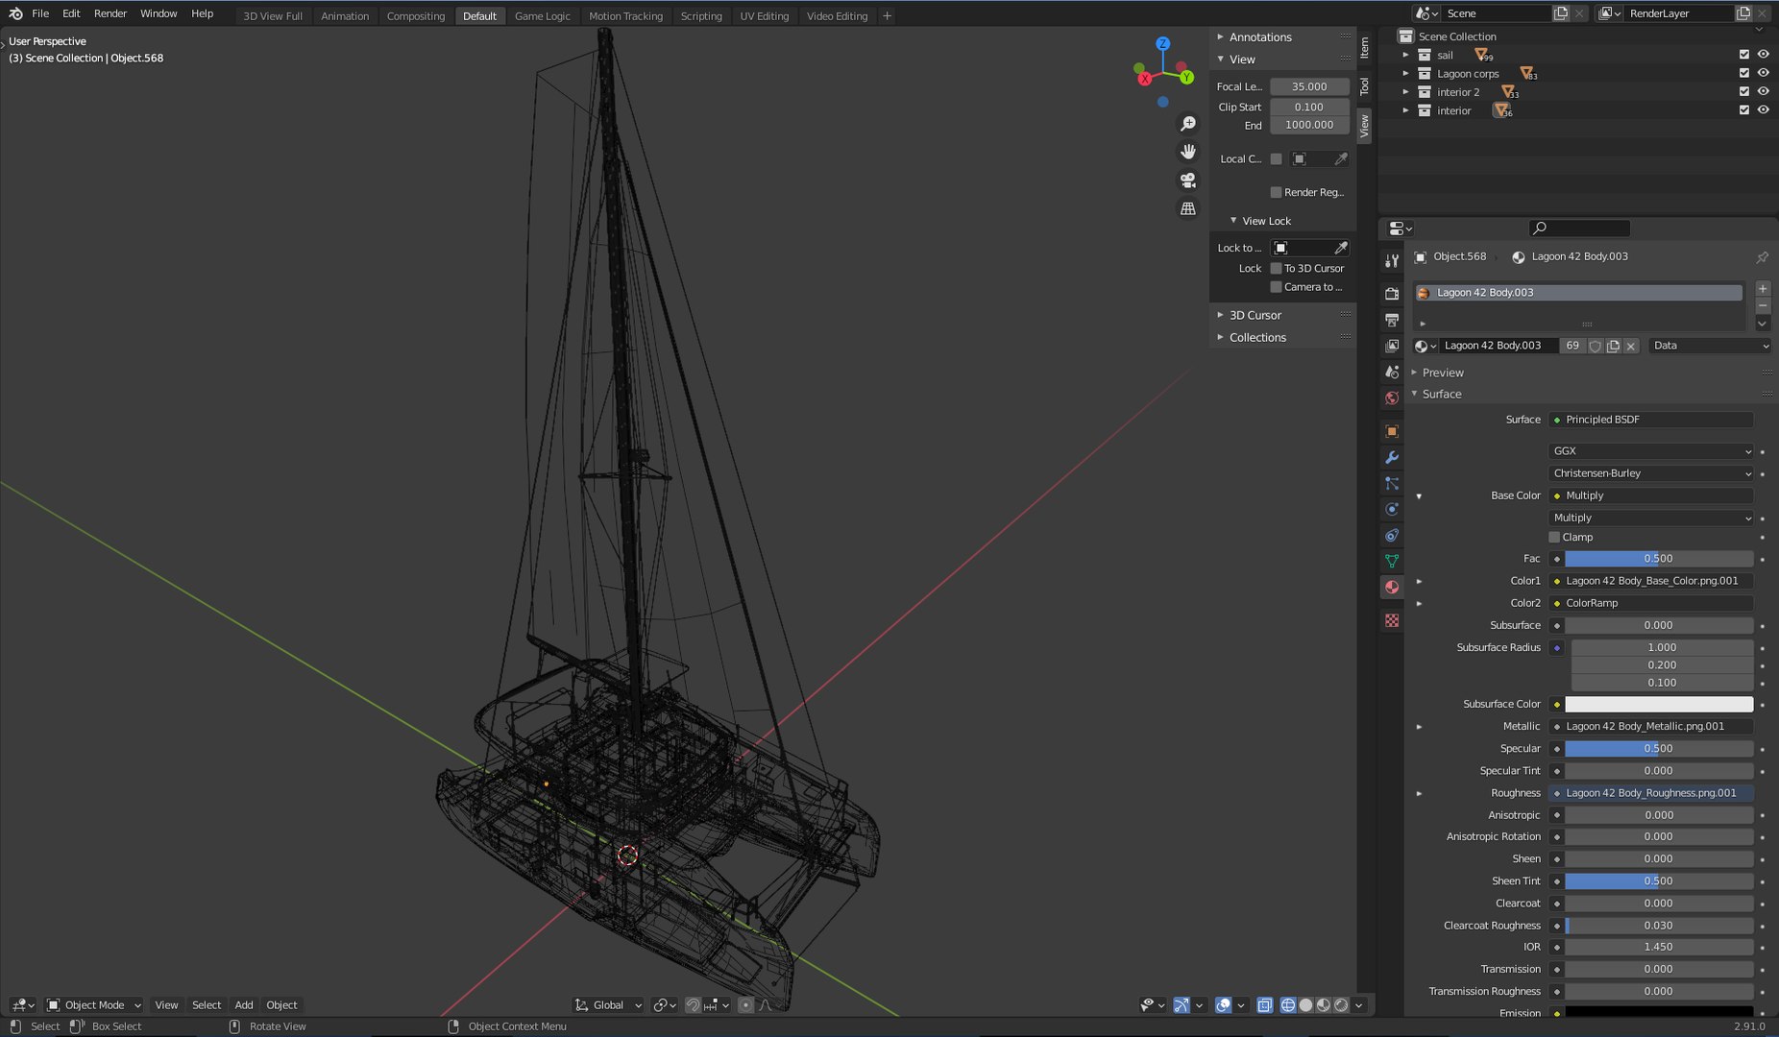Open the Tool properties tab icon

[1392, 261]
